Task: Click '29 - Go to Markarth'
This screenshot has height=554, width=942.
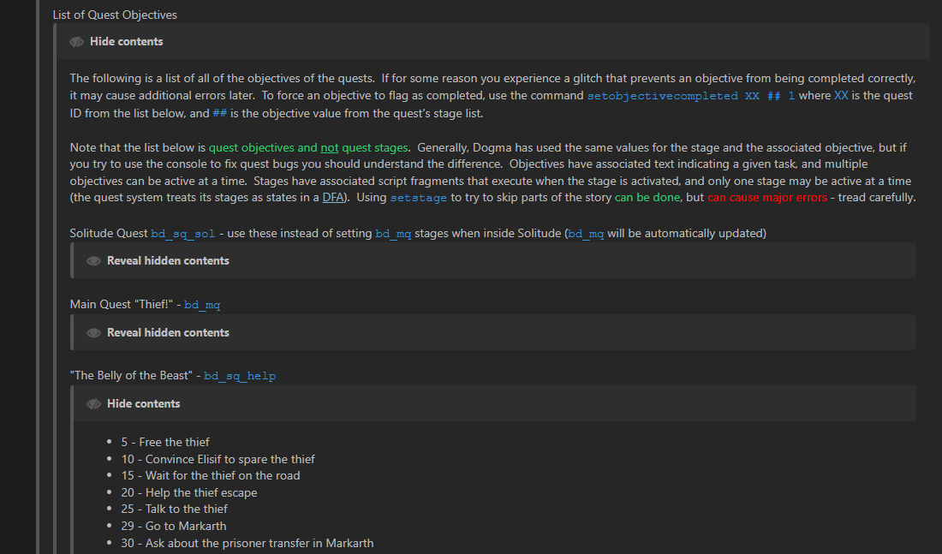Action: tap(174, 527)
